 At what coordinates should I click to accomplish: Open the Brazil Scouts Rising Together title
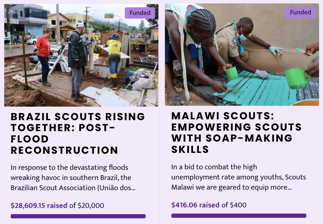click(x=78, y=133)
